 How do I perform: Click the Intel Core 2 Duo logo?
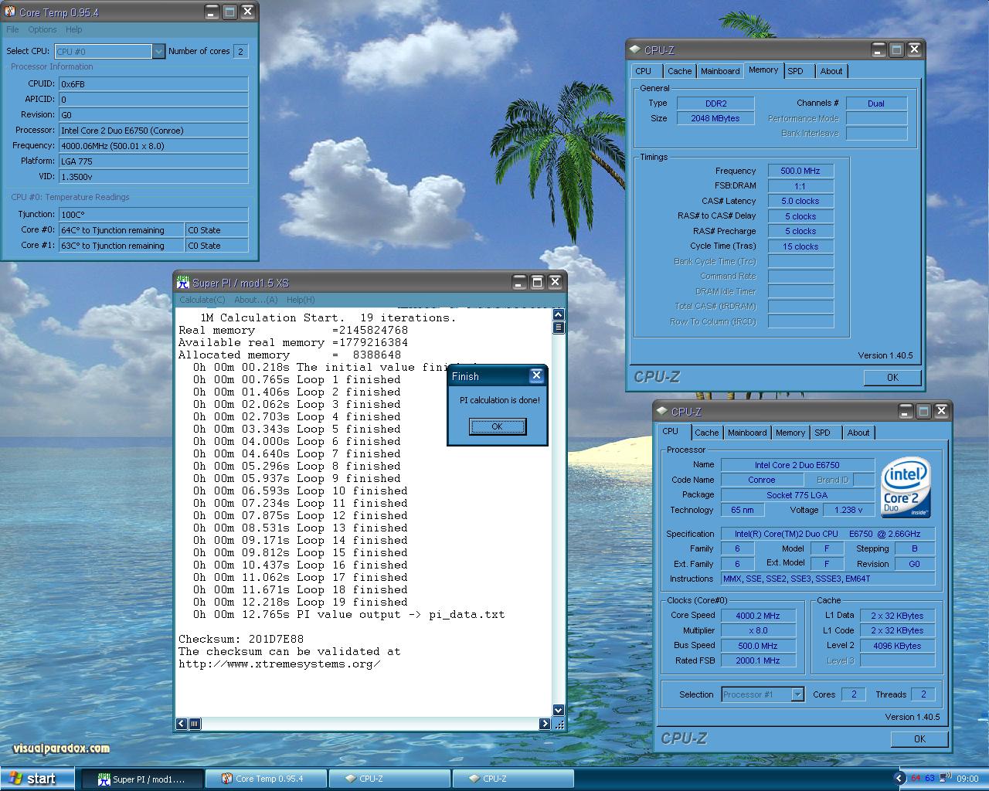pos(906,488)
